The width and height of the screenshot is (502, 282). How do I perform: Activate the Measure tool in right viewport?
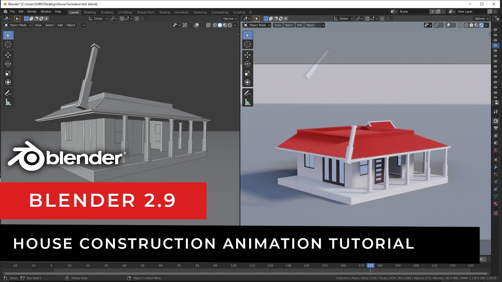[247, 102]
